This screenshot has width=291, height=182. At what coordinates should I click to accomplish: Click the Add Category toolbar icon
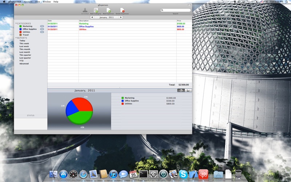point(96,10)
